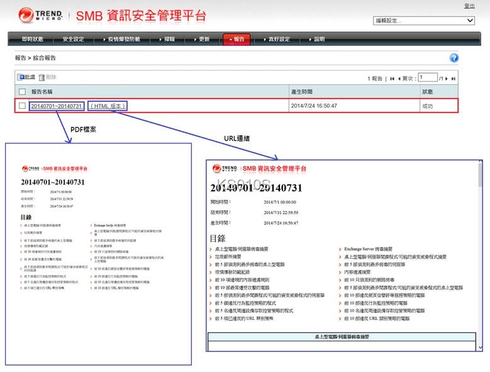
Task: Expand the 更新 menu
Action: 201,39
